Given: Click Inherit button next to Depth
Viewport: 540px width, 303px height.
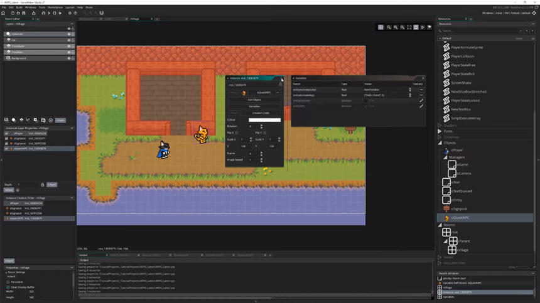Looking at the screenshot, I should (52, 184).
